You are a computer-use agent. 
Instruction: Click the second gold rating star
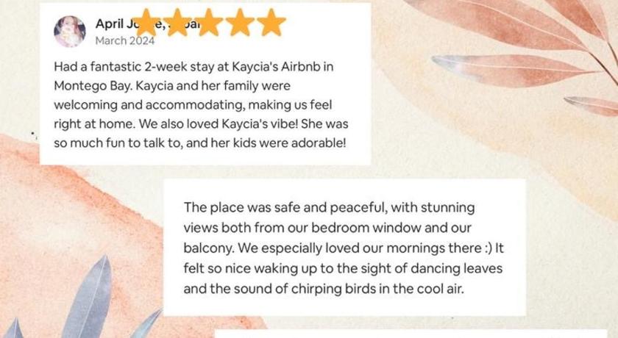tap(178, 23)
